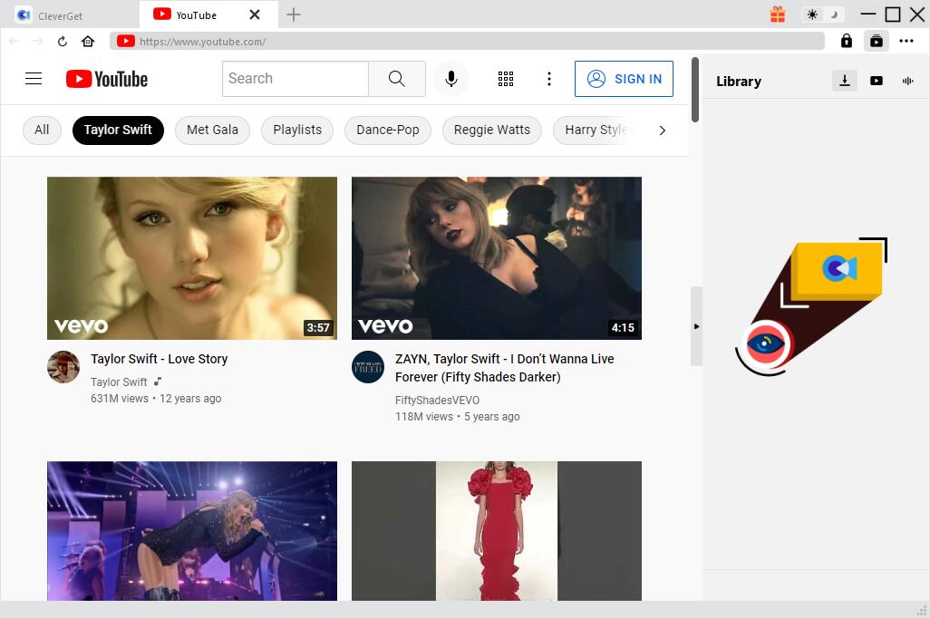
Task: Activate voice search microphone icon
Action: [450, 79]
